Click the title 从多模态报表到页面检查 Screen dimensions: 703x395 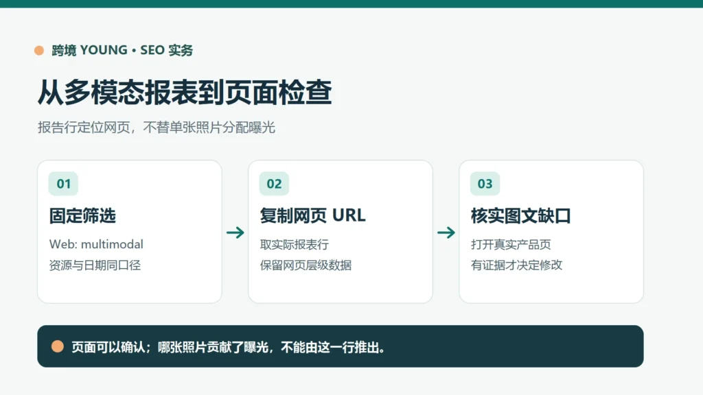coord(185,93)
